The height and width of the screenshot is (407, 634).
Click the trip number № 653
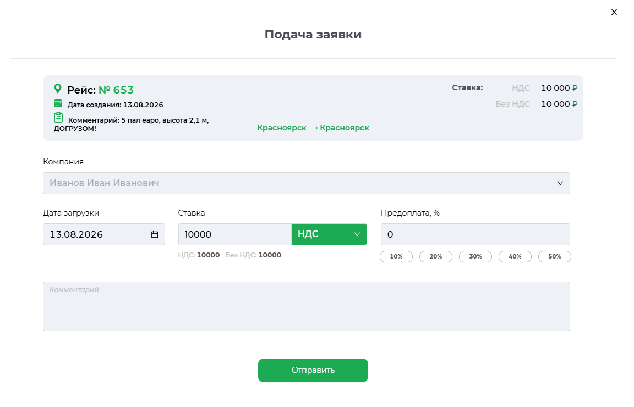[x=116, y=90]
